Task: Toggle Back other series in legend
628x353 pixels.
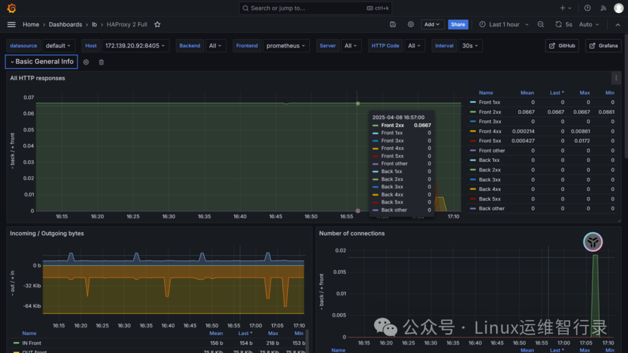Action: coord(491,208)
